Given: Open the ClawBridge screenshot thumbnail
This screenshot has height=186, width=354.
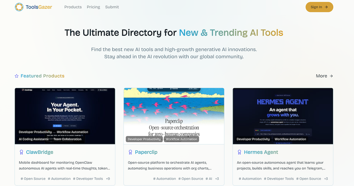Looking at the screenshot, I should [65, 116].
